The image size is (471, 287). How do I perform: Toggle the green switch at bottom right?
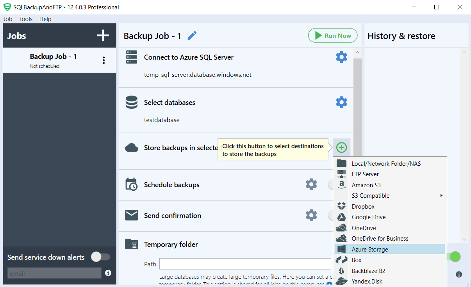click(x=454, y=257)
